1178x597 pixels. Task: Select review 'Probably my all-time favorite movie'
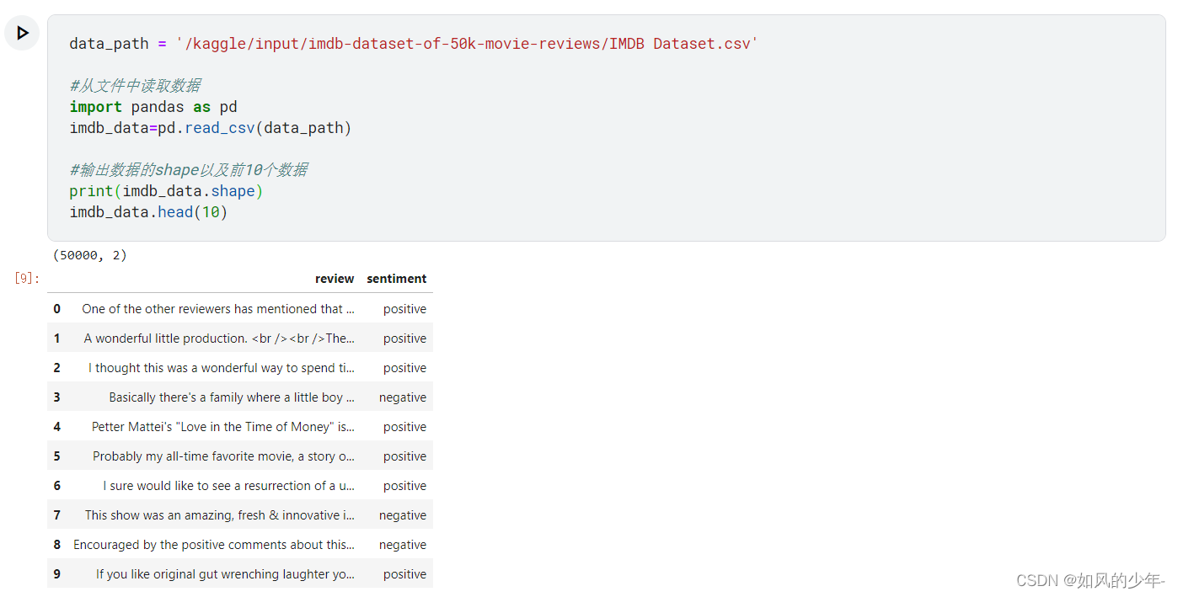[x=223, y=456]
